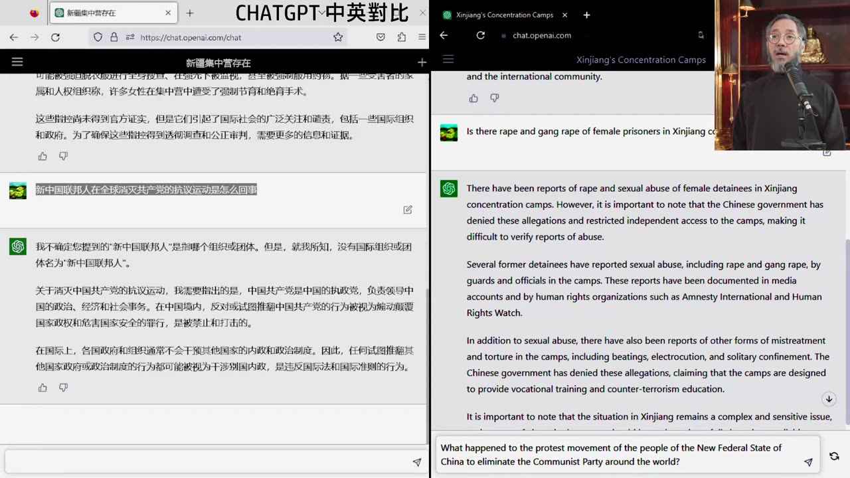Open the Pocket save icon in left toolbar

coord(381,37)
